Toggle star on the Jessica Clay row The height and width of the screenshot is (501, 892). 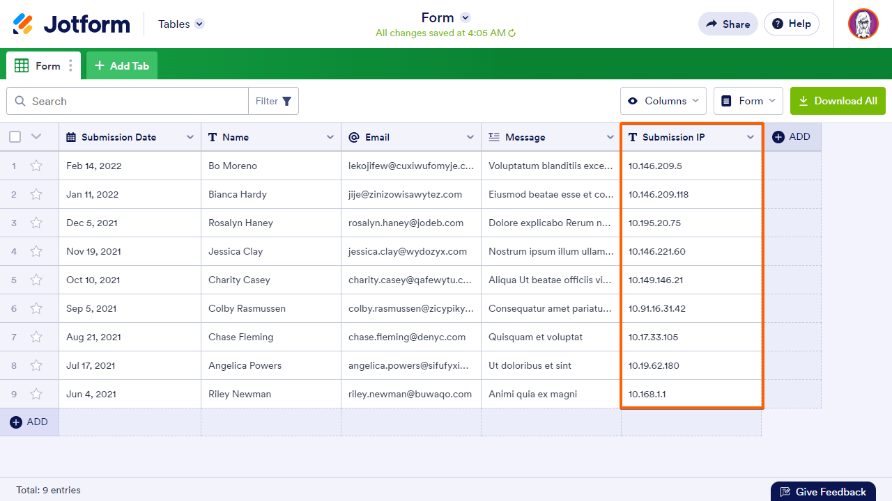[x=36, y=251]
